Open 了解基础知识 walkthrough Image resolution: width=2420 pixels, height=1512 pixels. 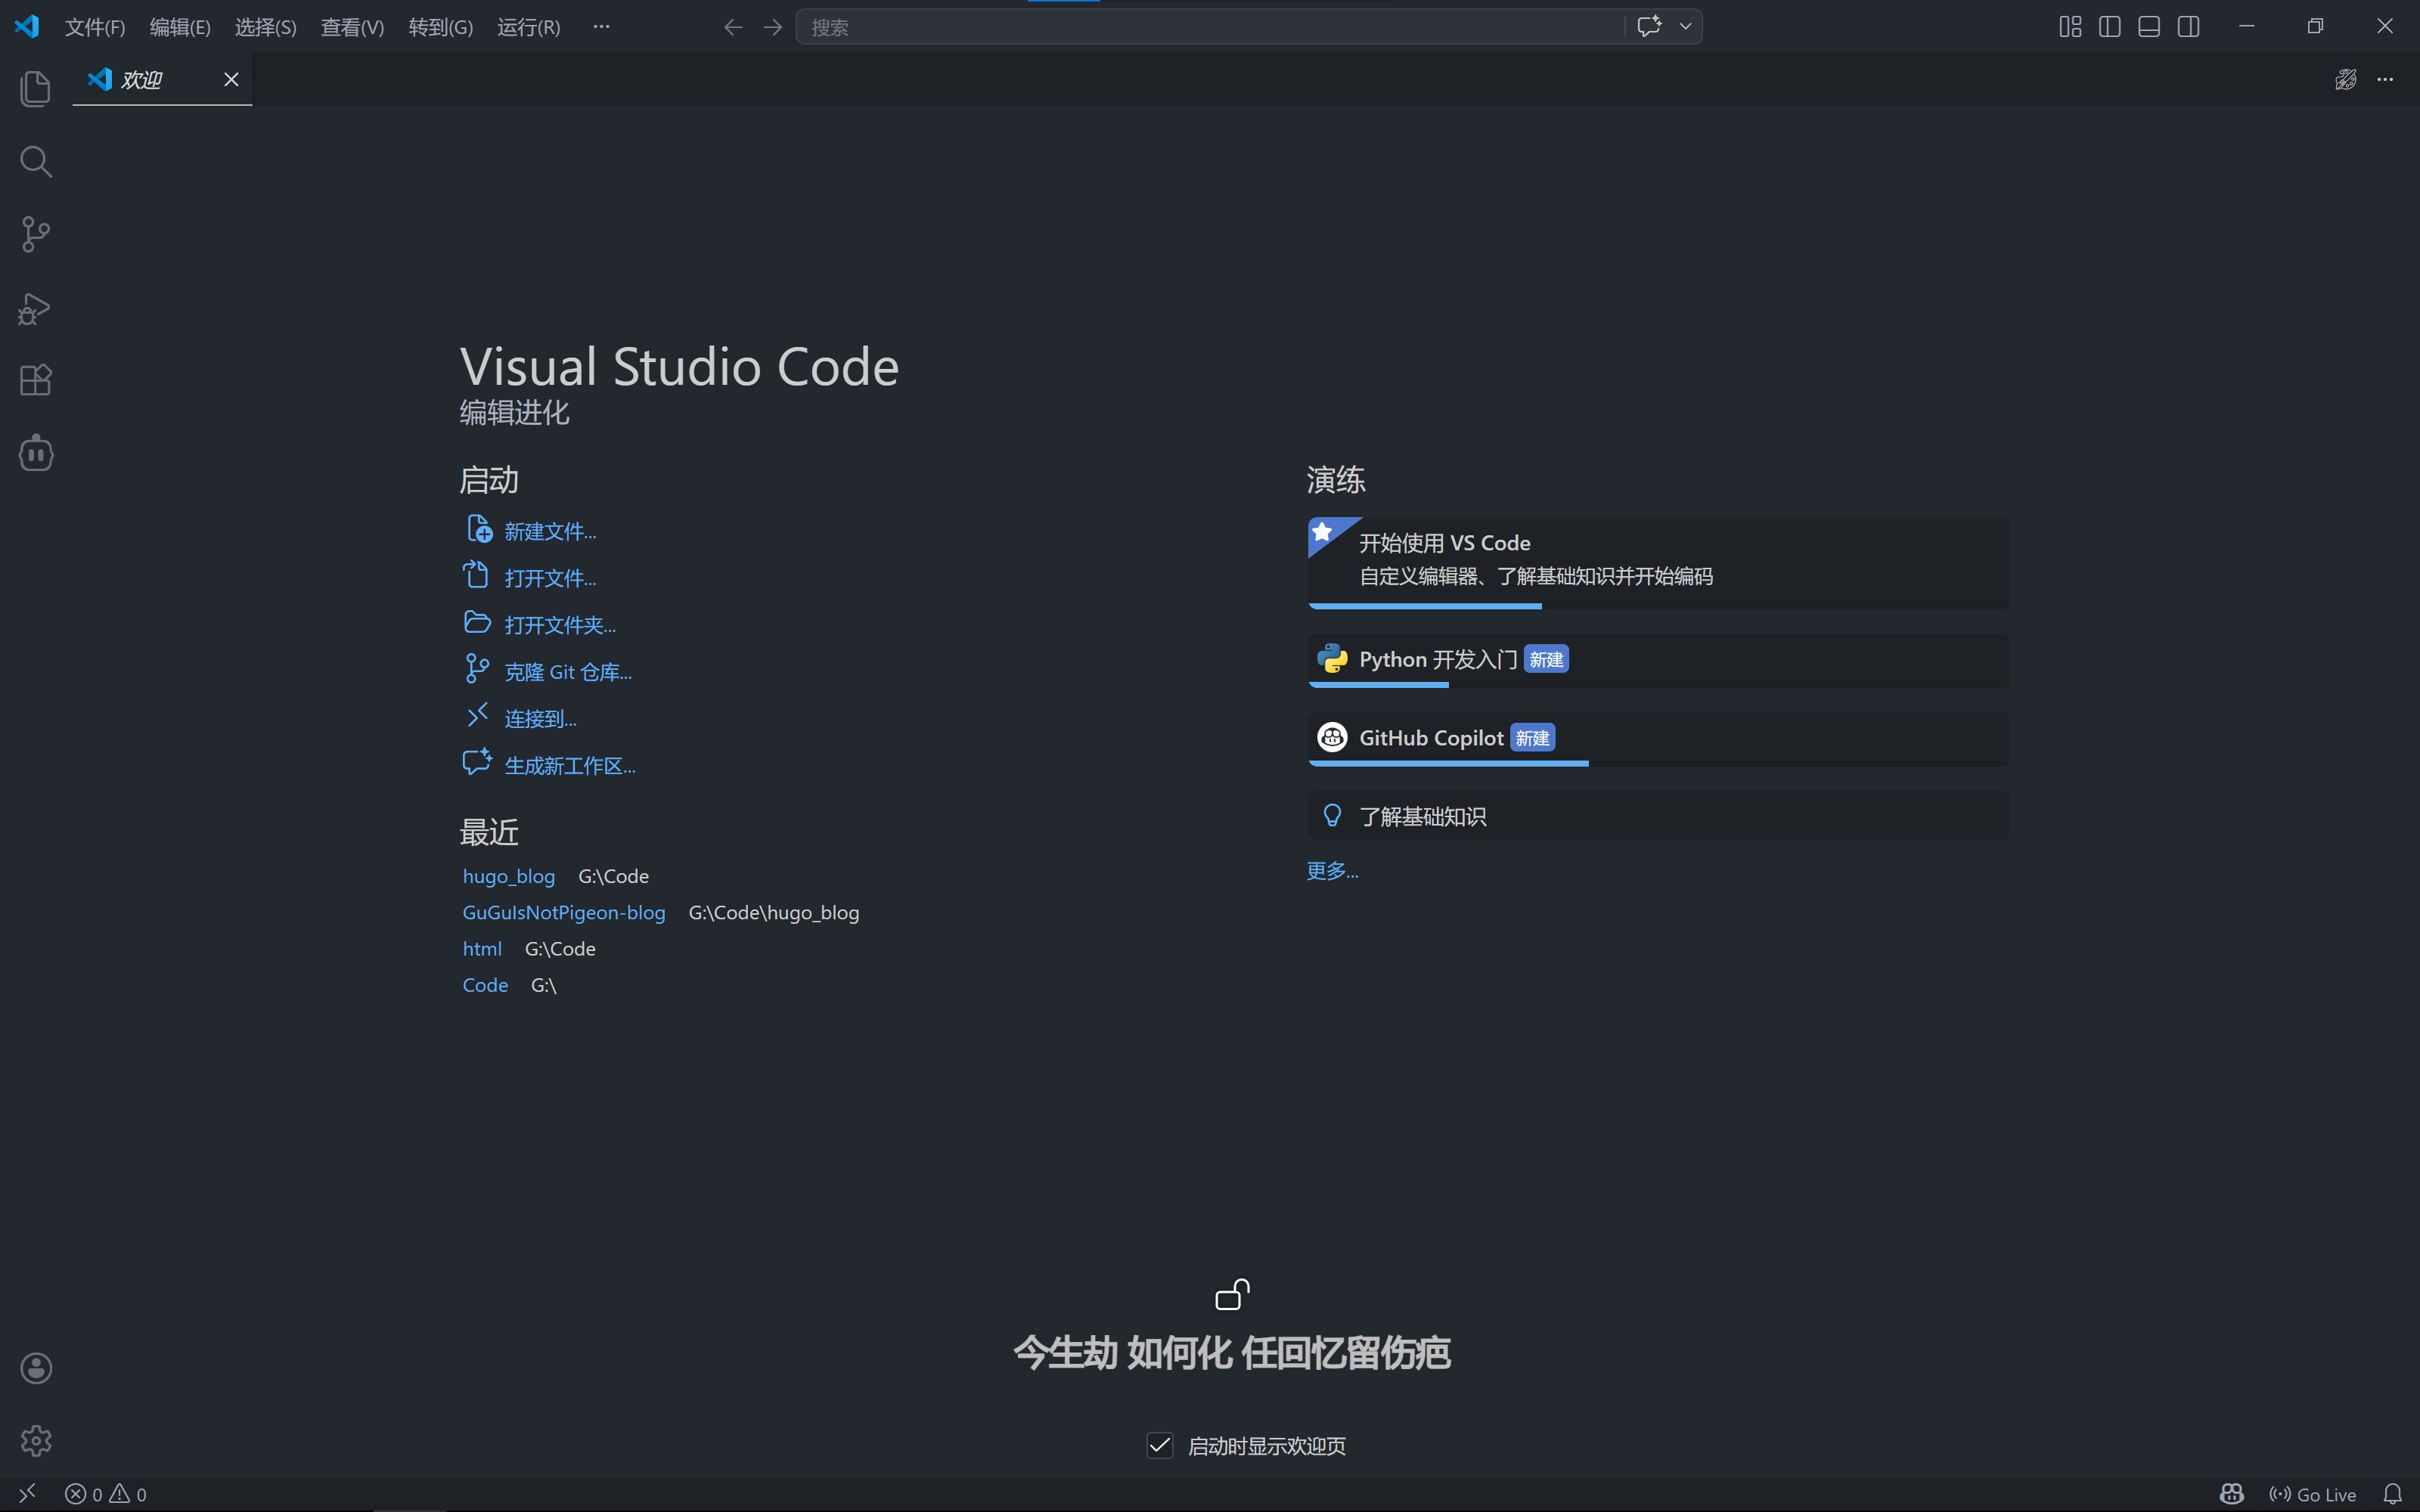pyautogui.click(x=1658, y=816)
